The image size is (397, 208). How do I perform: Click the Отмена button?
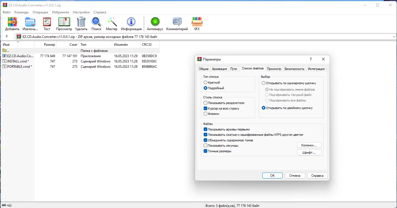(295, 175)
